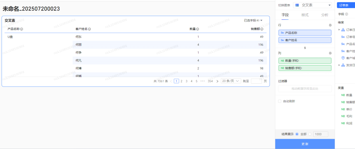
Task: Click 何争 customer name cell
Action: click(x=78, y=52)
